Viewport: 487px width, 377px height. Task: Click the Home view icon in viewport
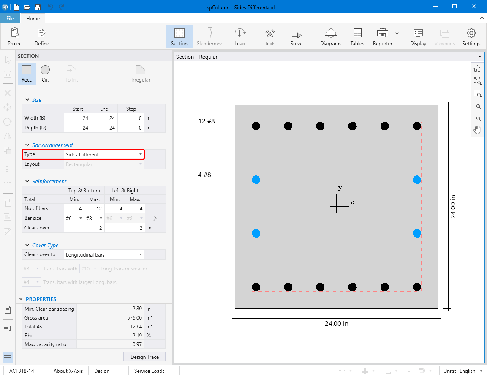click(477, 69)
